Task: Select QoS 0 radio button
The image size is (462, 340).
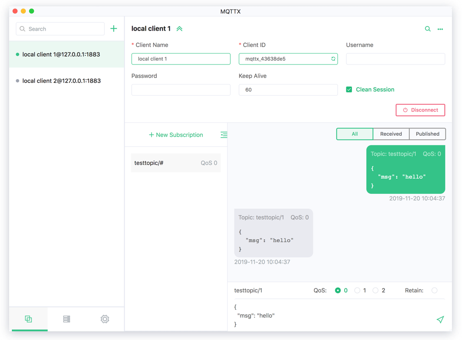Action: pyautogui.click(x=338, y=291)
